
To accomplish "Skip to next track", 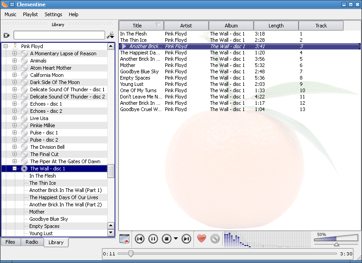I will click(x=186, y=239).
